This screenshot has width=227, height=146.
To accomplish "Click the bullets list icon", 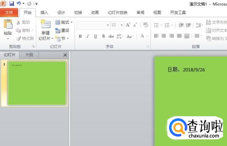I will point(156,25).
